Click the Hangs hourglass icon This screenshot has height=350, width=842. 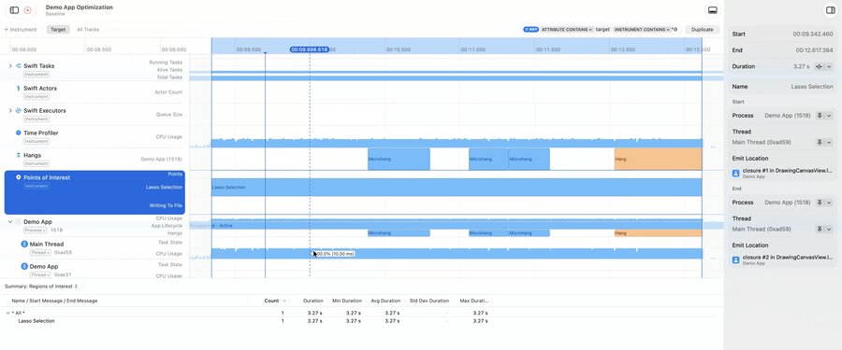(x=19, y=155)
